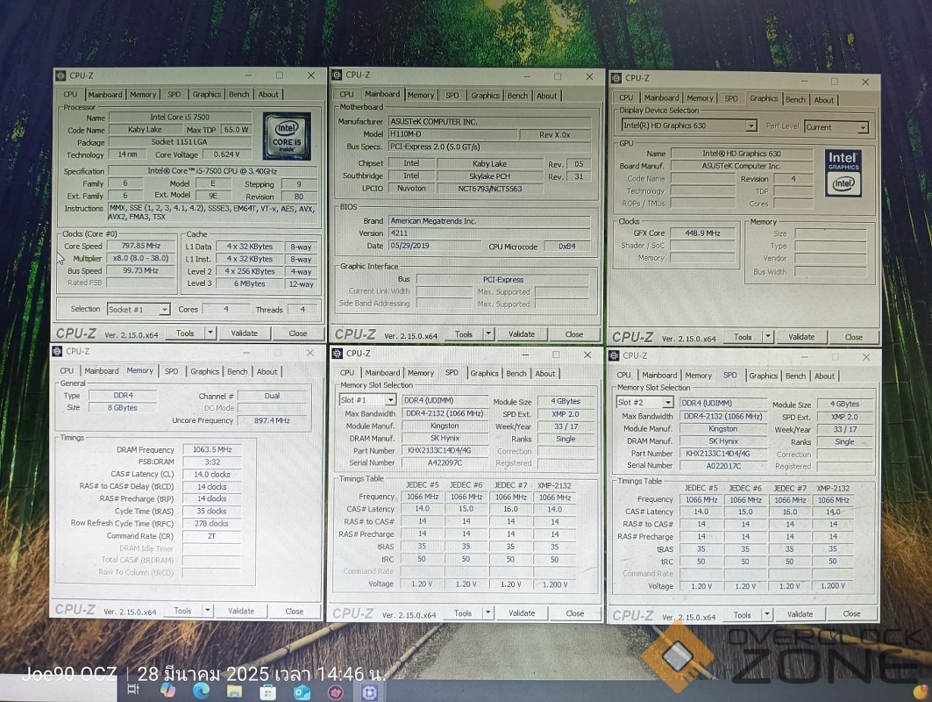Open About tab in the Graphics window
Viewport: 932px width, 702px height.
click(824, 100)
